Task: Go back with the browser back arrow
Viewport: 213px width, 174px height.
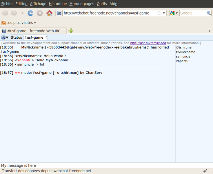Action: point(5,13)
